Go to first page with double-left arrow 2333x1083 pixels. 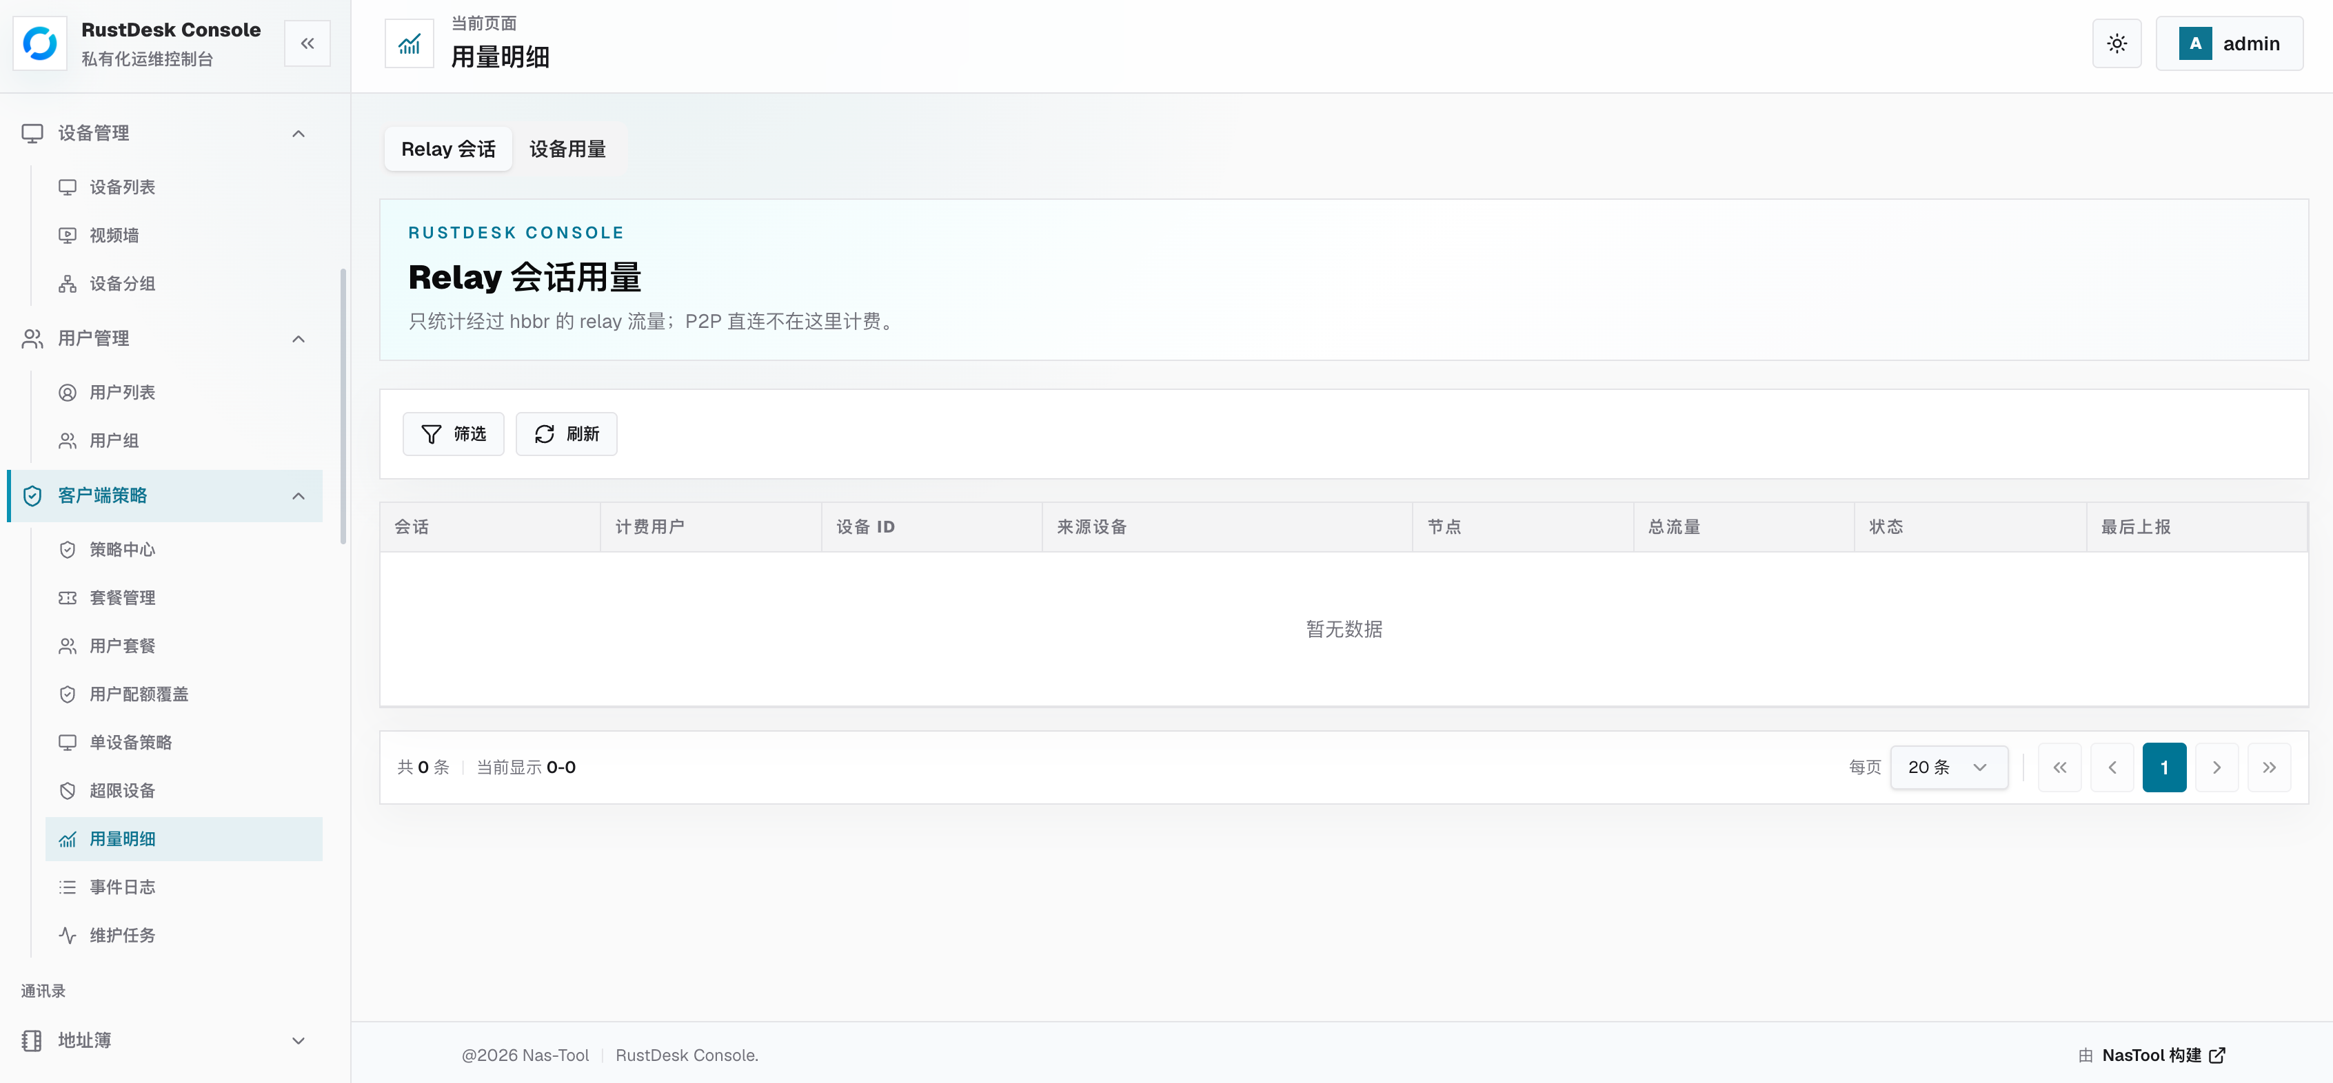click(x=2059, y=767)
